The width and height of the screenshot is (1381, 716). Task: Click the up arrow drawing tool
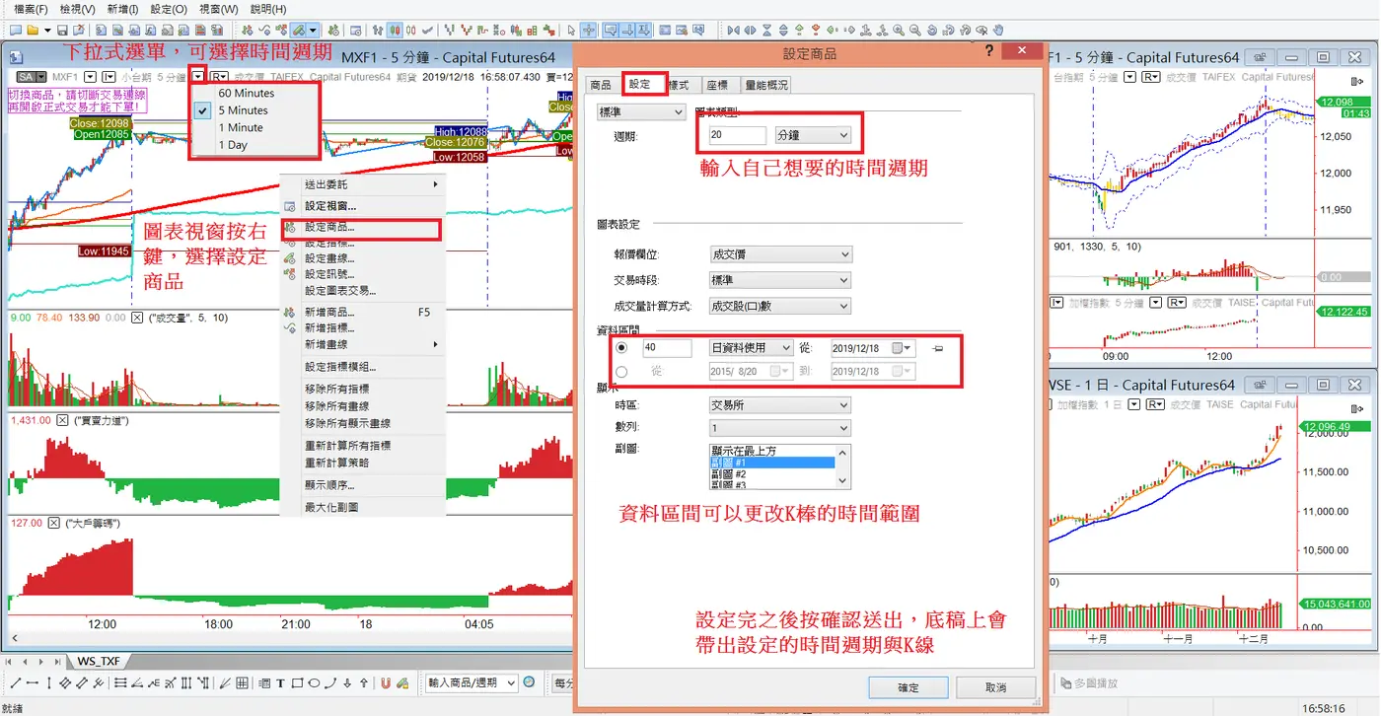(x=364, y=682)
